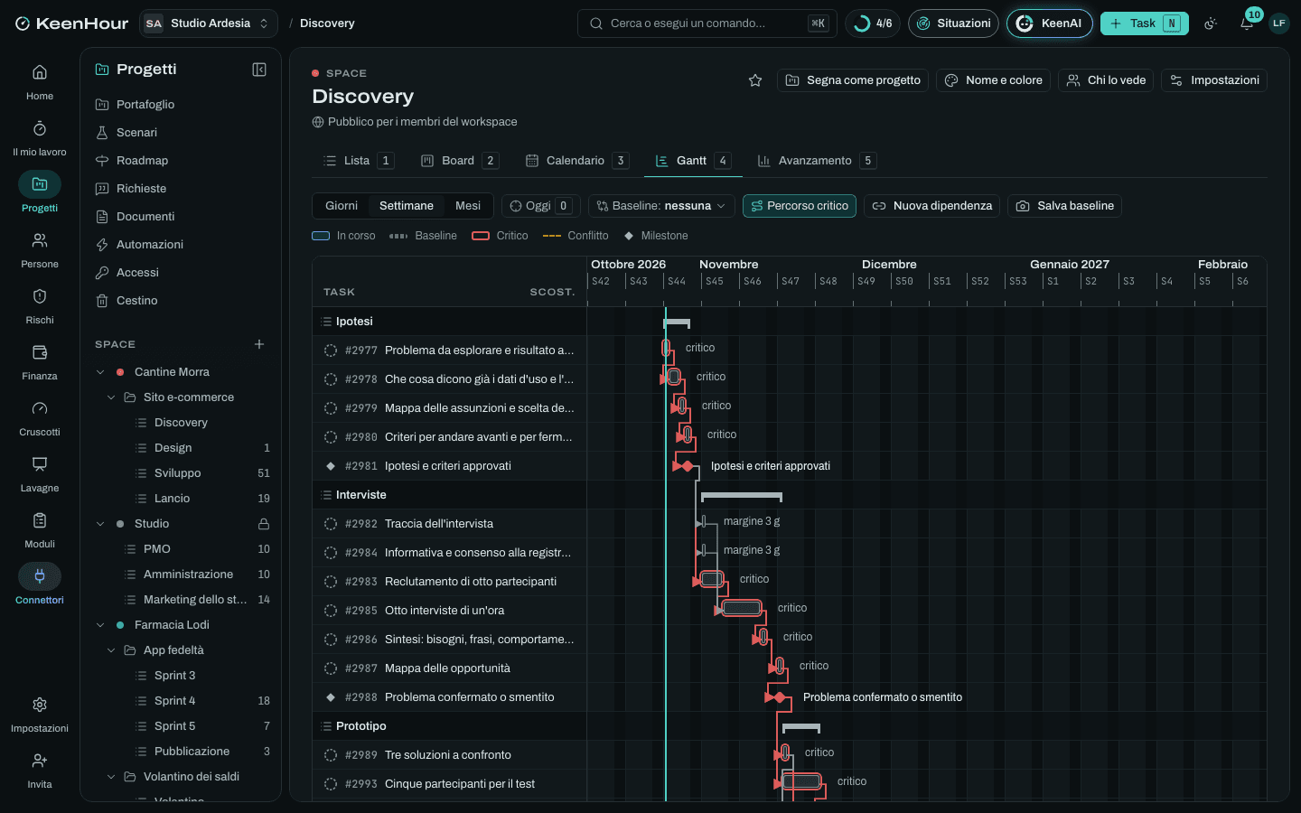This screenshot has width=1301, height=813.
Task: Create a new Task from top bar
Action: [x=1144, y=23]
